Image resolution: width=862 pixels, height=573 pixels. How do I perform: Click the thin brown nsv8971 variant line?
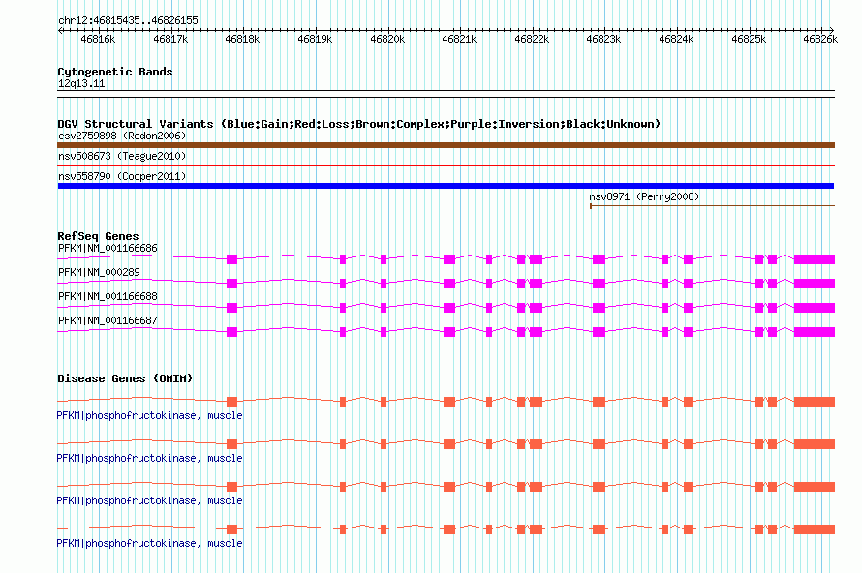click(x=712, y=206)
